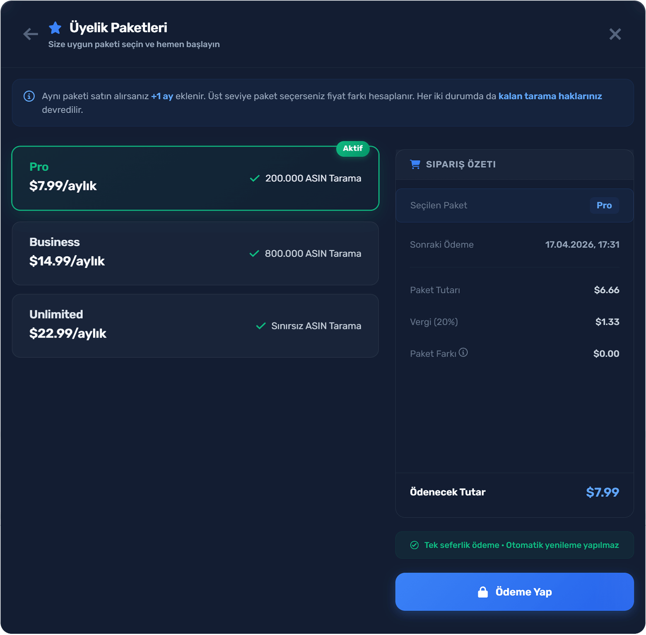The height and width of the screenshot is (635, 646).
Task: Click the checkmark next to 200.000 ASIN Tarama
Action: [255, 178]
